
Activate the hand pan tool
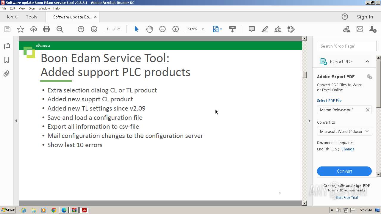tap(149, 29)
